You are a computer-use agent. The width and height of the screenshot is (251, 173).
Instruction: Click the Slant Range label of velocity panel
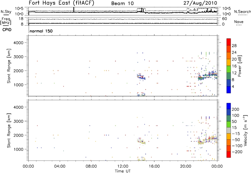pos(9,131)
